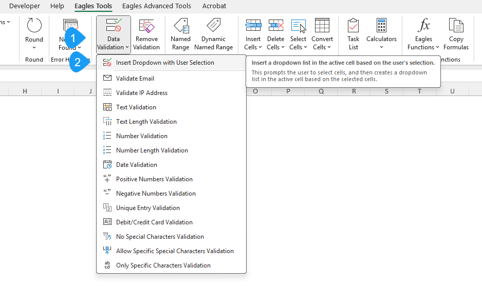Image resolution: width=482 pixels, height=286 pixels.
Task: Click the Round tool icon
Action: tap(34, 25)
